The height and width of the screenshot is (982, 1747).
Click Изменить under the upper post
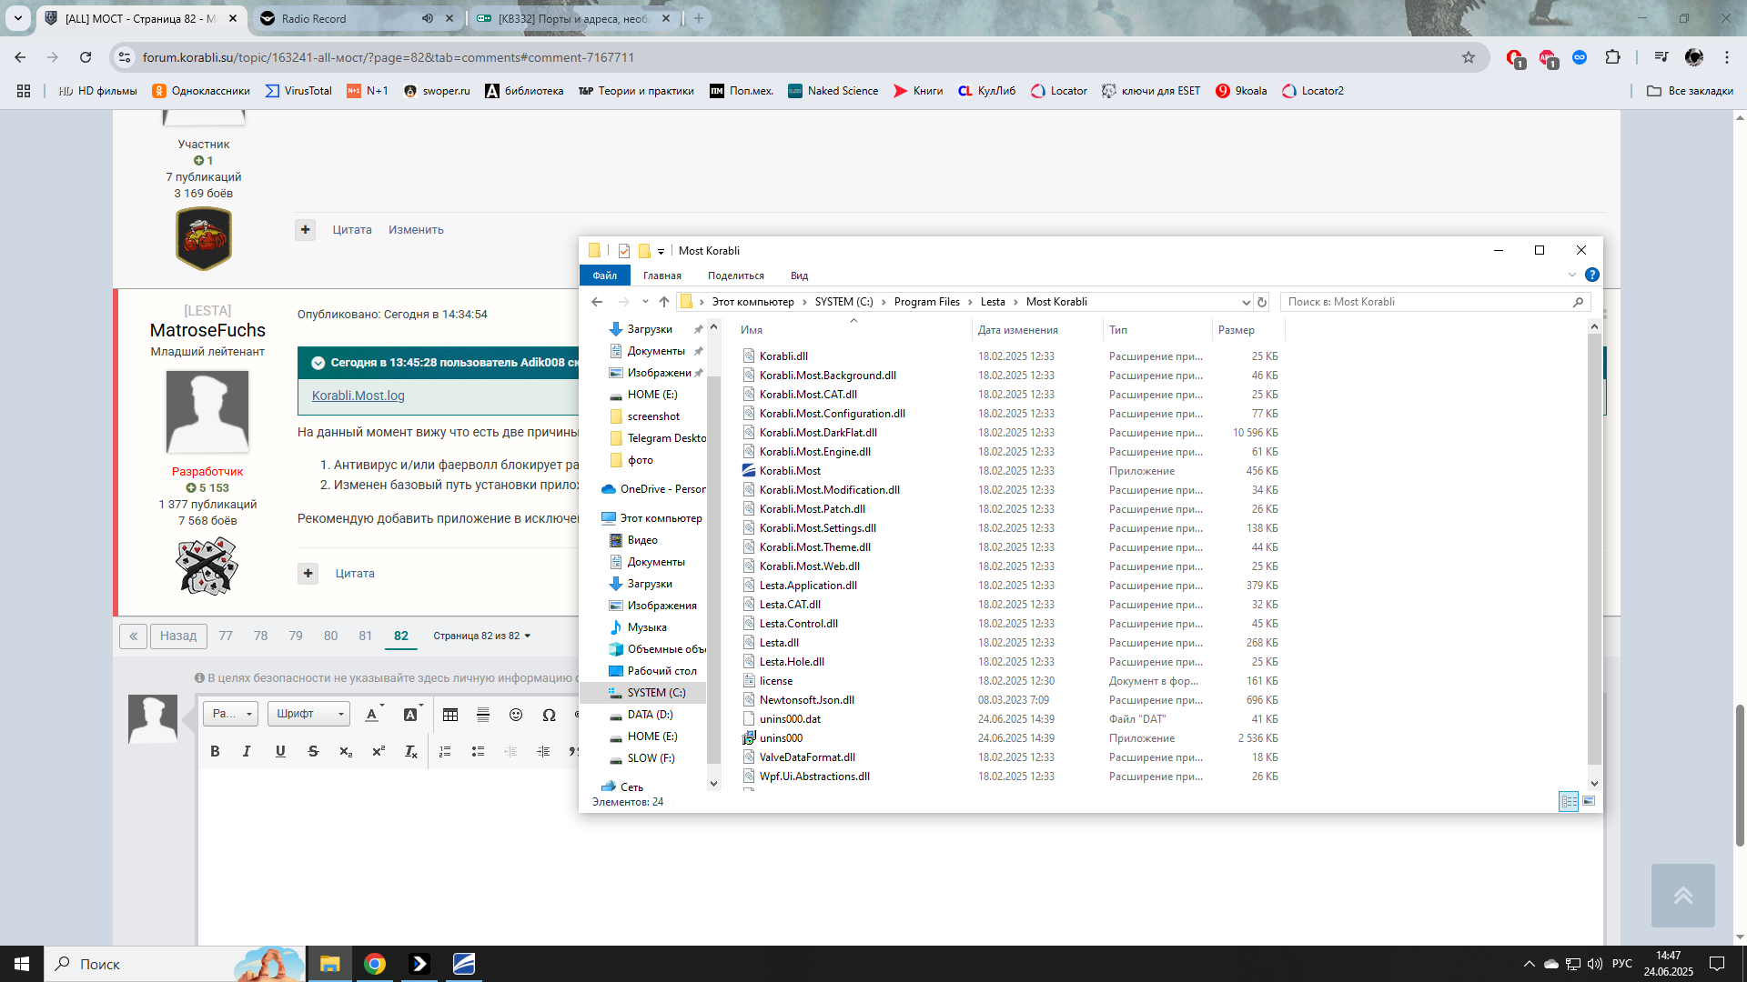coord(416,230)
